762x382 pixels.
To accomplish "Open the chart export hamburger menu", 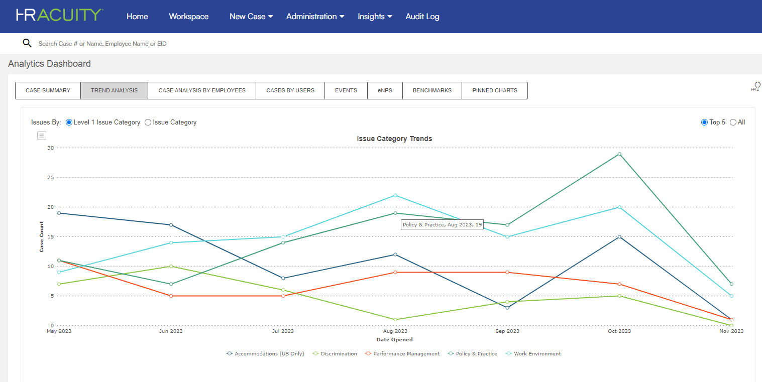I will pos(41,136).
